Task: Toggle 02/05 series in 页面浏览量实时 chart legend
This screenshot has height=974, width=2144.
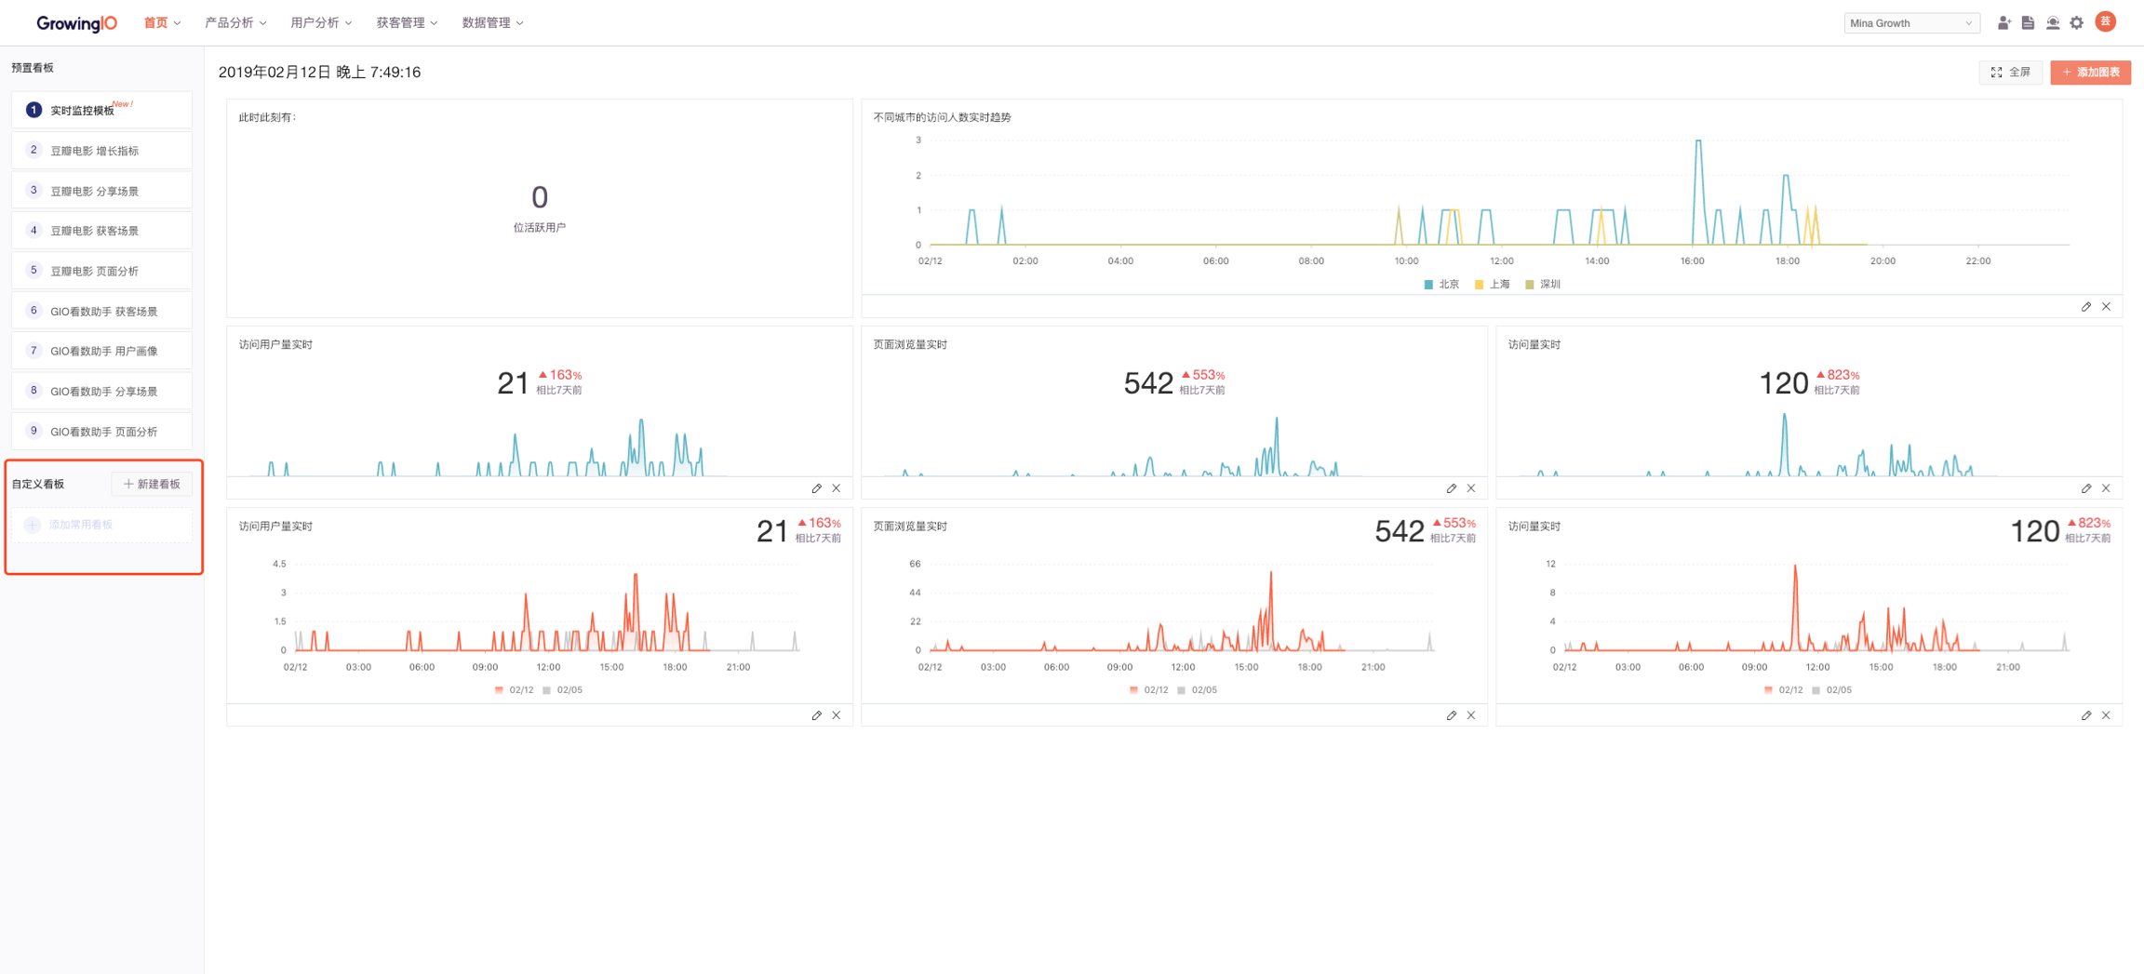Action: 1197,690
